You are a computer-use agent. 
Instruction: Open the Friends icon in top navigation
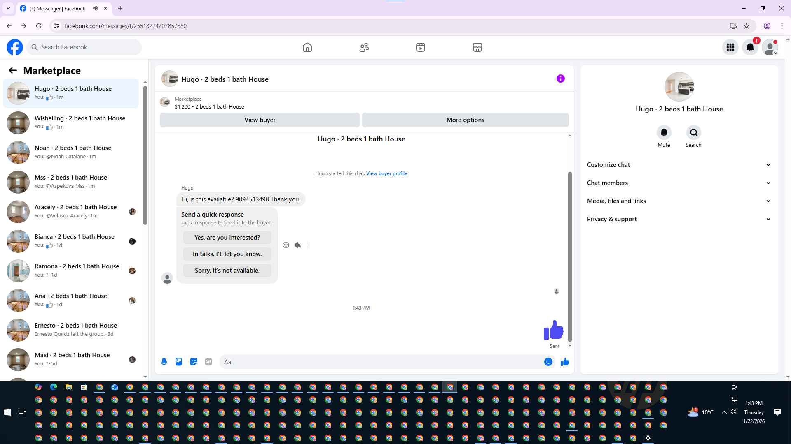tap(364, 47)
